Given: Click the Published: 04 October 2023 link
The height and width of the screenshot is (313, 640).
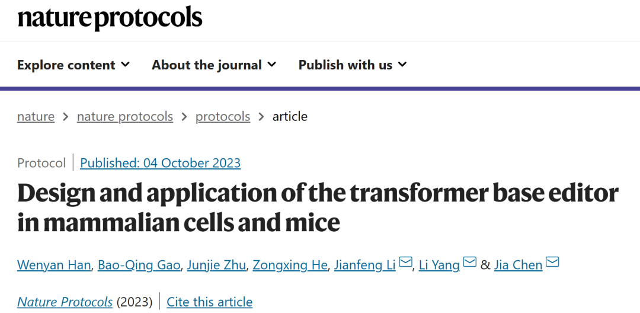Looking at the screenshot, I should pos(161,163).
